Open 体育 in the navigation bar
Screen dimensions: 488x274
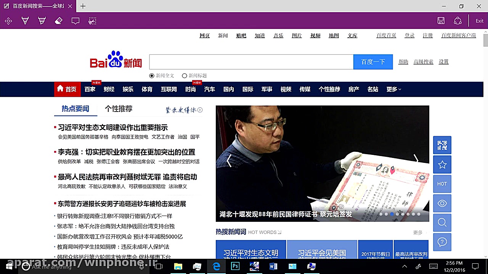(147, 89)
